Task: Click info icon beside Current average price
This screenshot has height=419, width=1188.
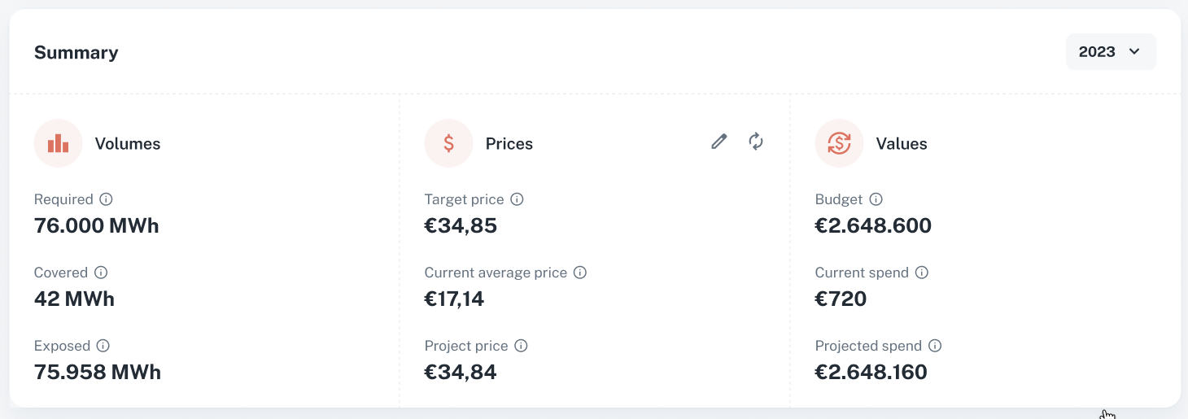Action: (580, 273)
